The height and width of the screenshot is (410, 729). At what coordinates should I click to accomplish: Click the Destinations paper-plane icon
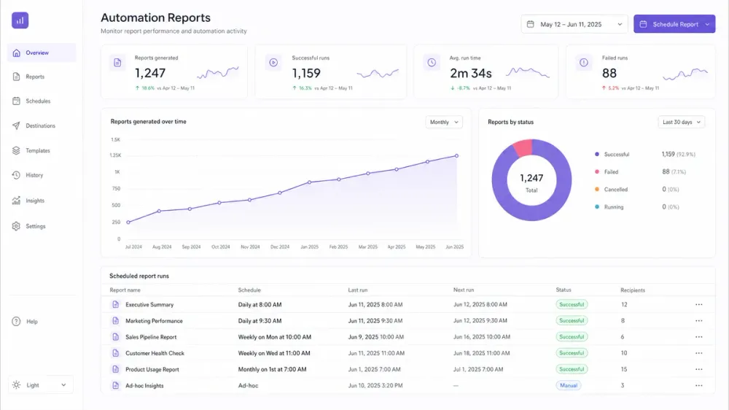pos(16,125)
